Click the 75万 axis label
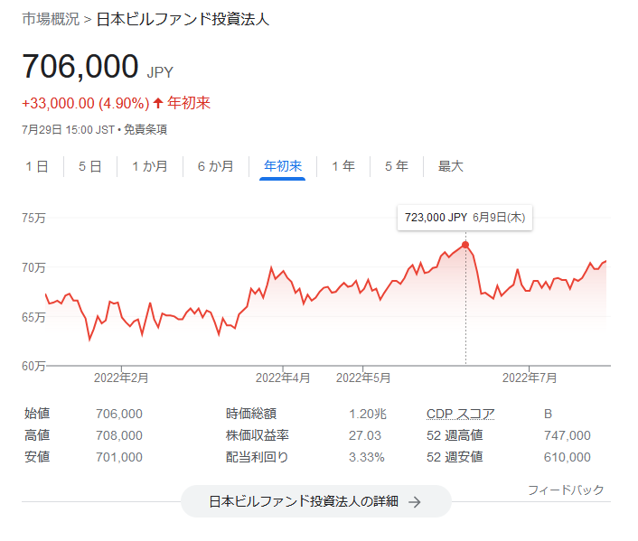638x541 pixels. pos(33,218)
